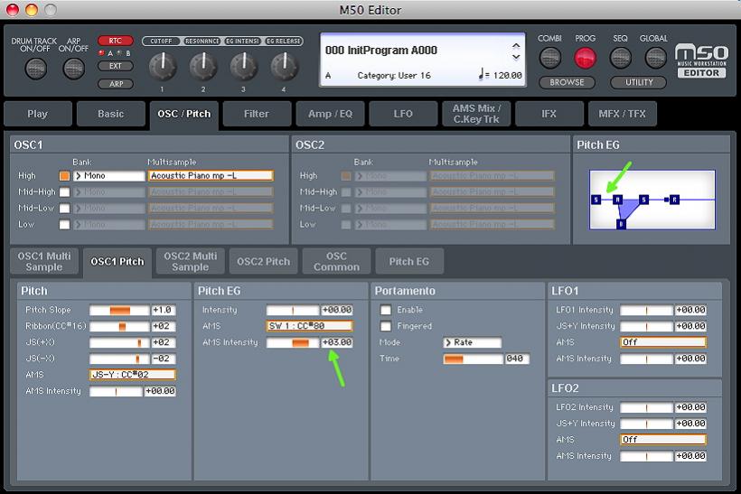Step program down with the display arrow
Screen dimensions: 741x494
pos(516,57)
